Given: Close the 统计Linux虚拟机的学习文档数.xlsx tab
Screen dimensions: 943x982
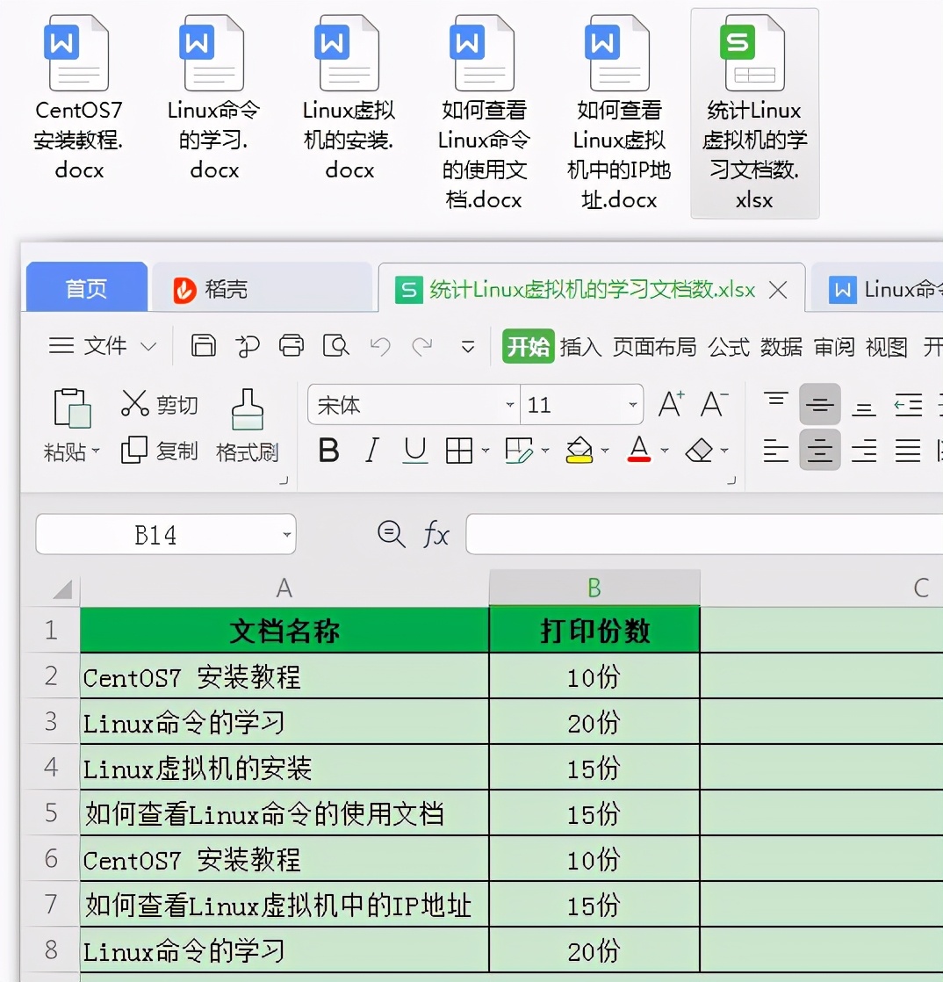Looking at the screenshot, I should [778, 290].
